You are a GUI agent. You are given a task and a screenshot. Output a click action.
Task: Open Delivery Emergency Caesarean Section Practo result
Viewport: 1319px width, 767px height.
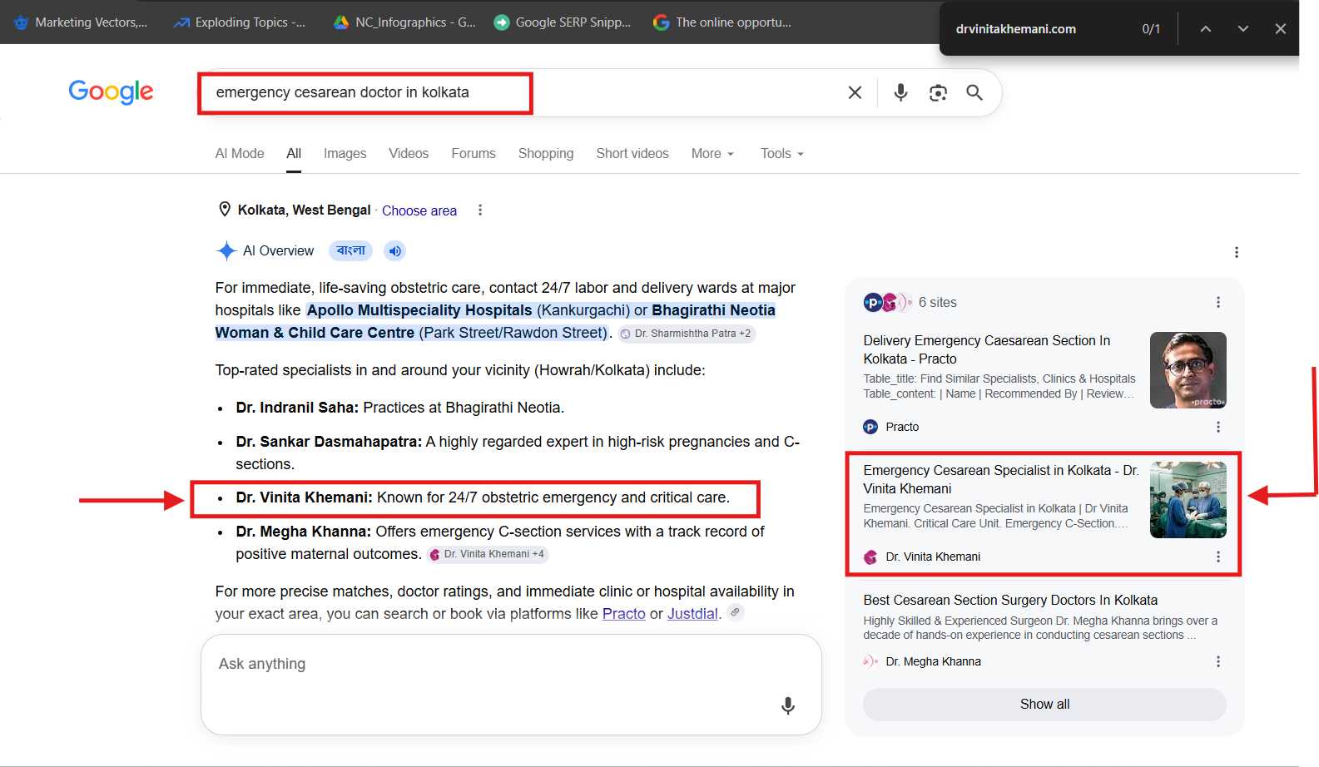(x=987, y=350)
